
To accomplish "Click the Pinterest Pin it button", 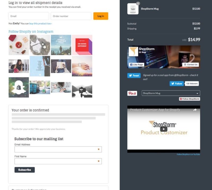I will click(x=132, y=93).
